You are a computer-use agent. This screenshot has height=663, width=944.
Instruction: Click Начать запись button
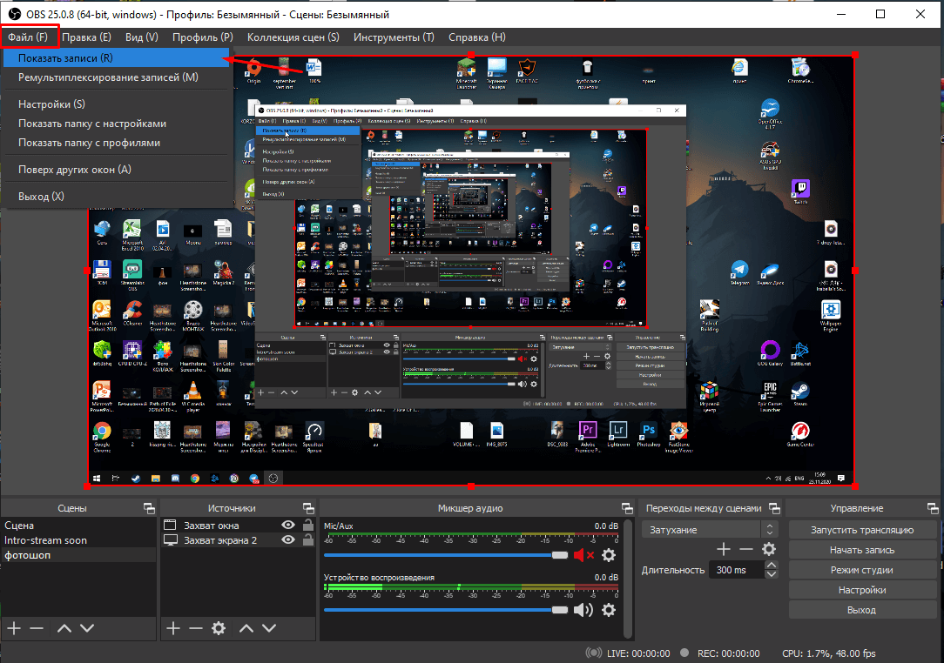point(862,549)
